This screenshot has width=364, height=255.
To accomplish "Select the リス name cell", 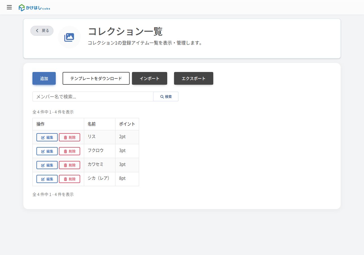I will click(100, 137).
